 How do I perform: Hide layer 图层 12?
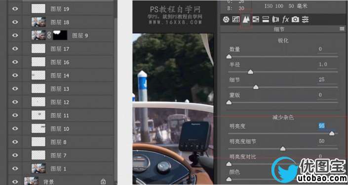[x=15, y=102]
